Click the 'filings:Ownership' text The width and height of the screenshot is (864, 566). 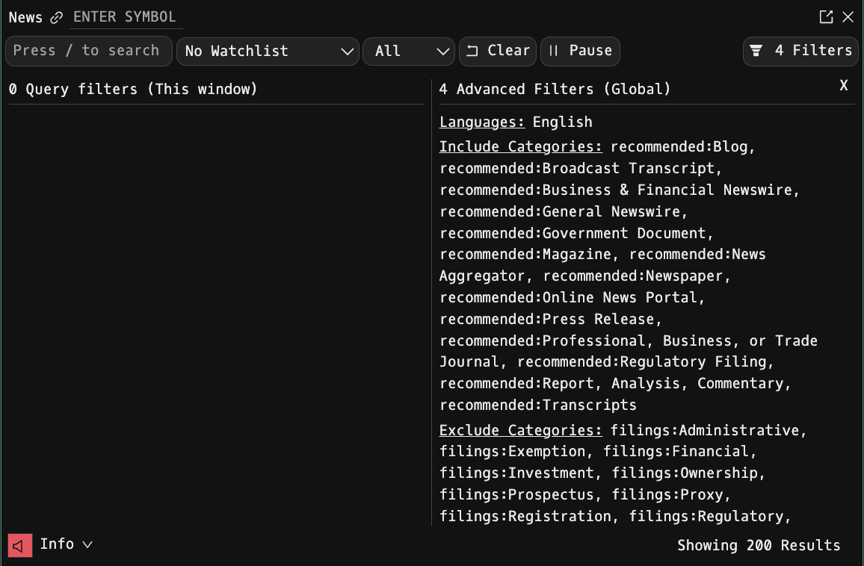click(685, 473)
